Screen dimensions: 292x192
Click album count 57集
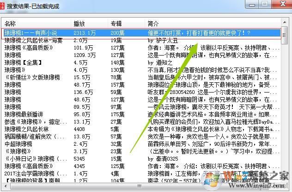click(116, 136)
